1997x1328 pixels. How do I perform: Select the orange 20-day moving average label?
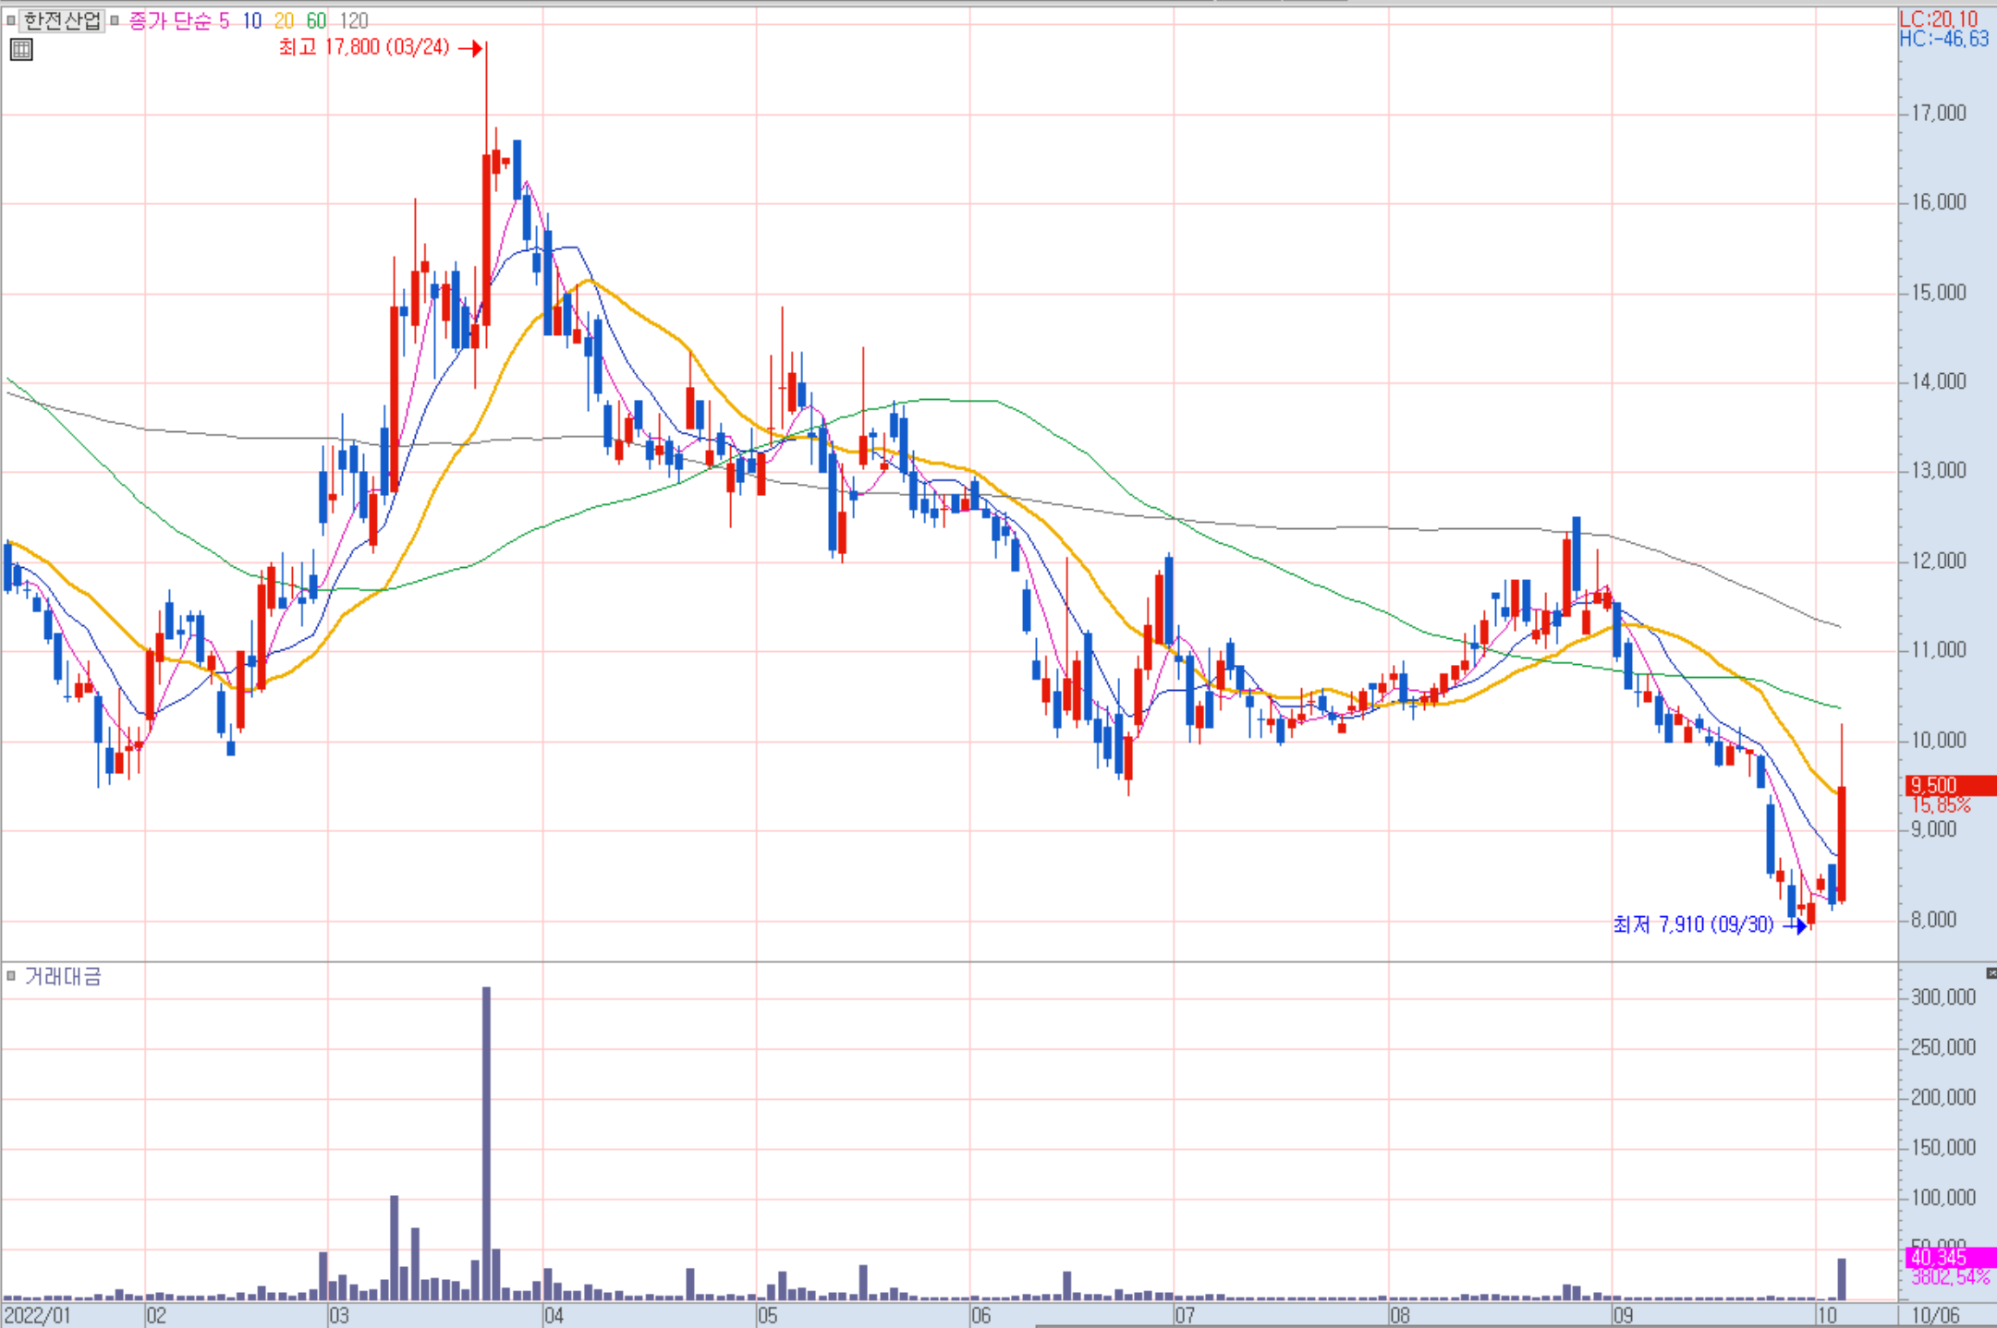pos(284,20)
